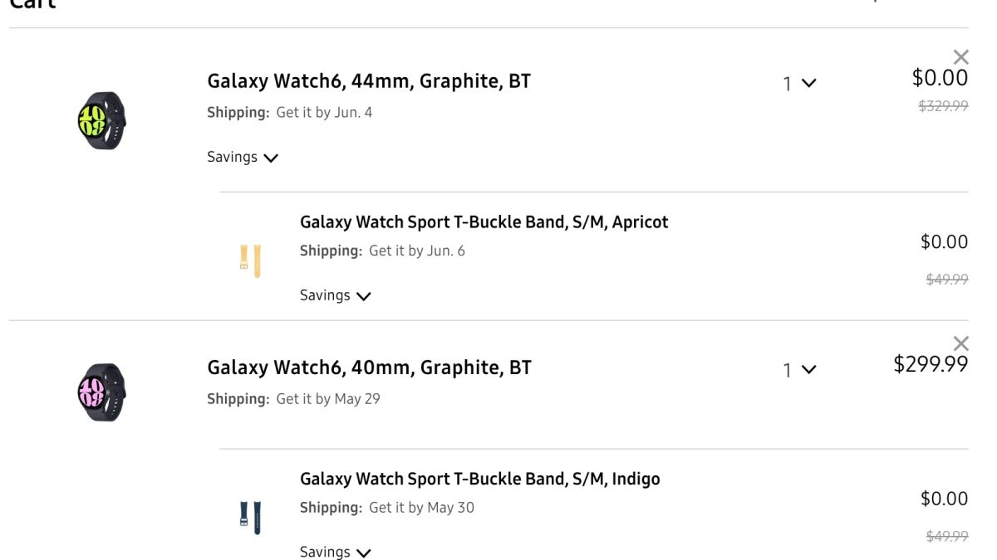Remove the Galaxy Watch6 44mm from cart
The width and height of the screenshot is (997, 560).
pyautogui.click(x=960, y=57)
